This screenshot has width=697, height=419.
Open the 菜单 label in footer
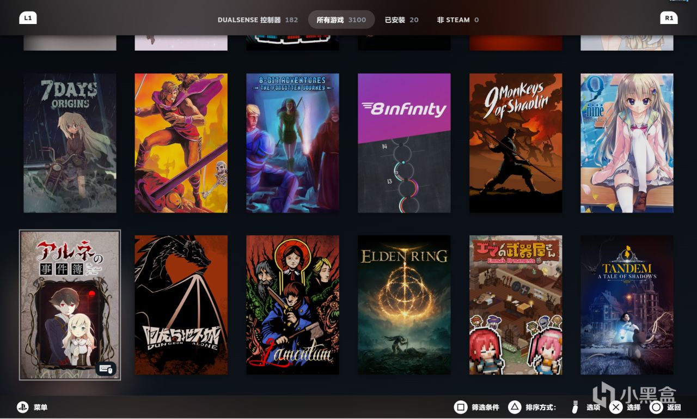click(41, 408)
